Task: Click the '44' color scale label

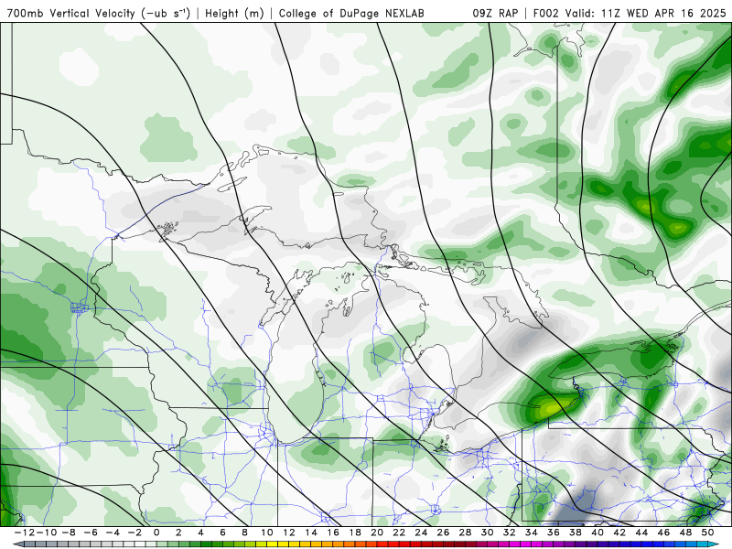Action: click(642, 533)
